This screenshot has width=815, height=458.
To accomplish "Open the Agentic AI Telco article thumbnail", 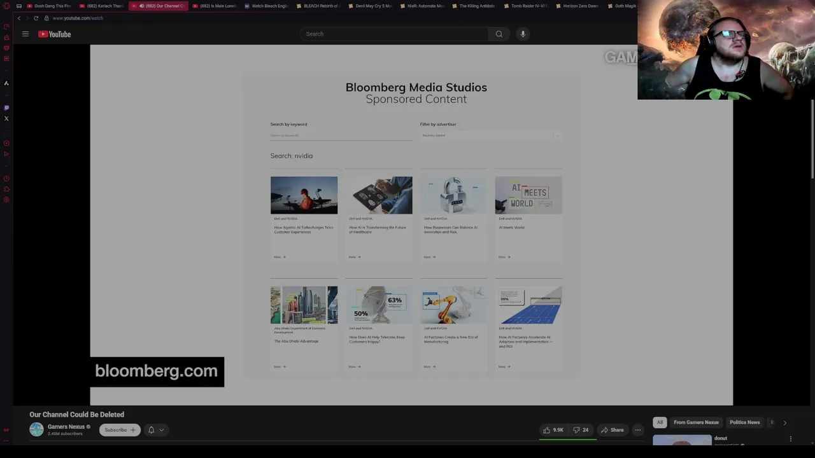I will coord(304,195).
